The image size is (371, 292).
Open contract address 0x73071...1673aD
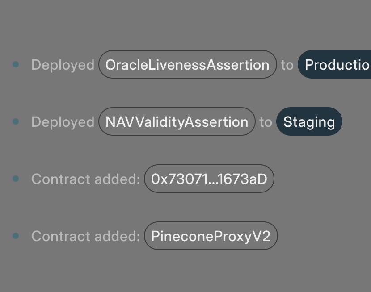pyautogui.click(x=209, y=179)
